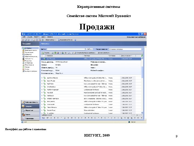Focus the Найти search field

(x=66, y=49)
